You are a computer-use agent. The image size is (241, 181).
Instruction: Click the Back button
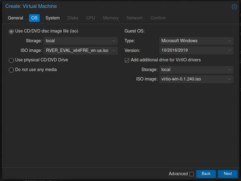pos(206,174)
